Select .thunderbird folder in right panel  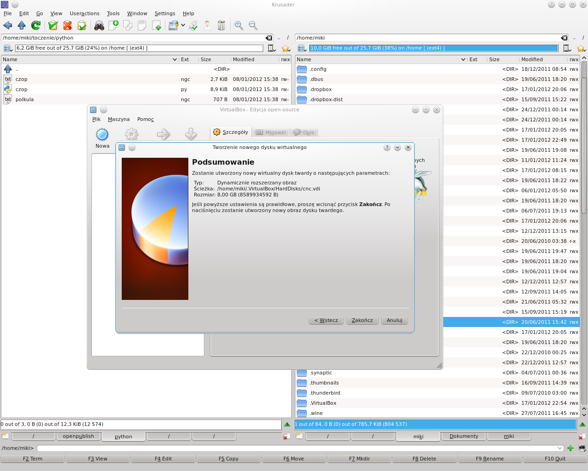coord(438,393)
